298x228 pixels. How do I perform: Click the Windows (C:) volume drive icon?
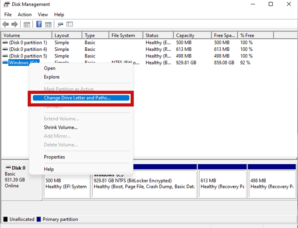pyautogui.click(x=5, y=63)
